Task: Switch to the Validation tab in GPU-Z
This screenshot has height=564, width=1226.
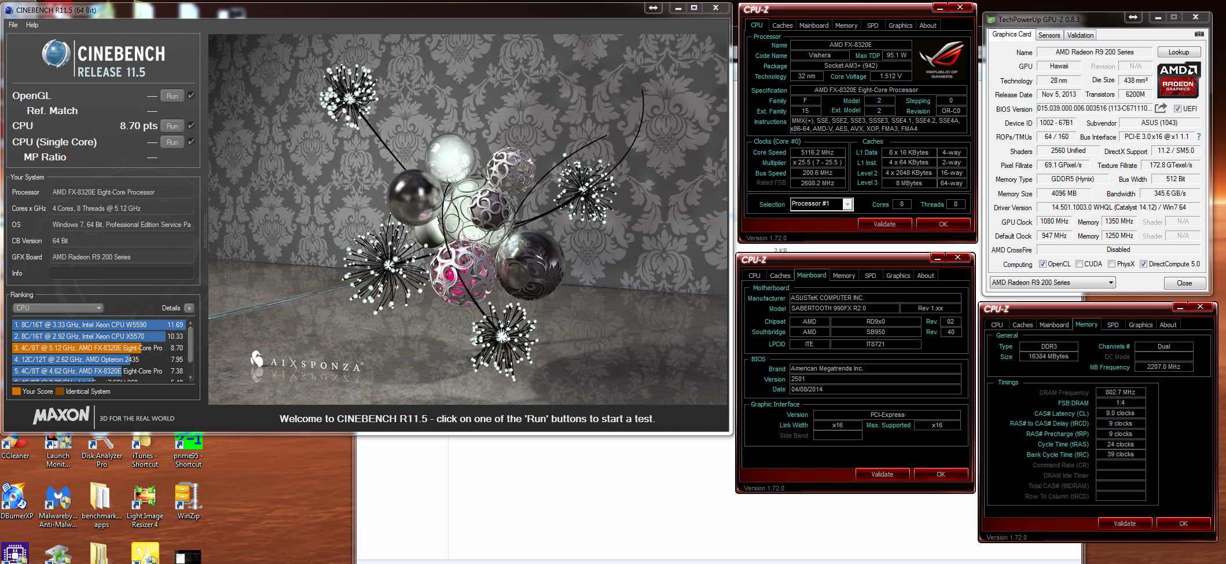Action: (x=1080, y=35)
